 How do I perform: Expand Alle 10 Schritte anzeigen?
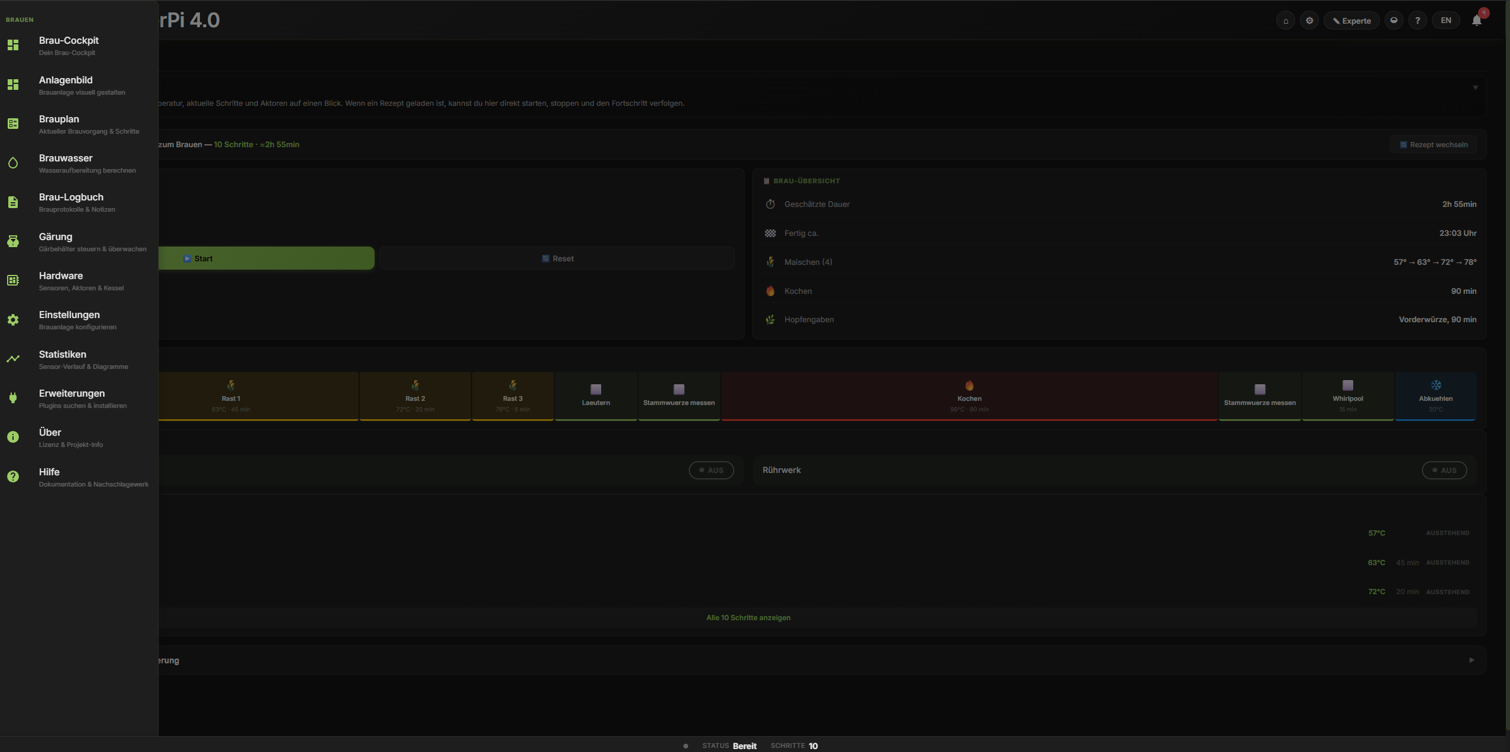pyautogui.click(x=748, y=617)
